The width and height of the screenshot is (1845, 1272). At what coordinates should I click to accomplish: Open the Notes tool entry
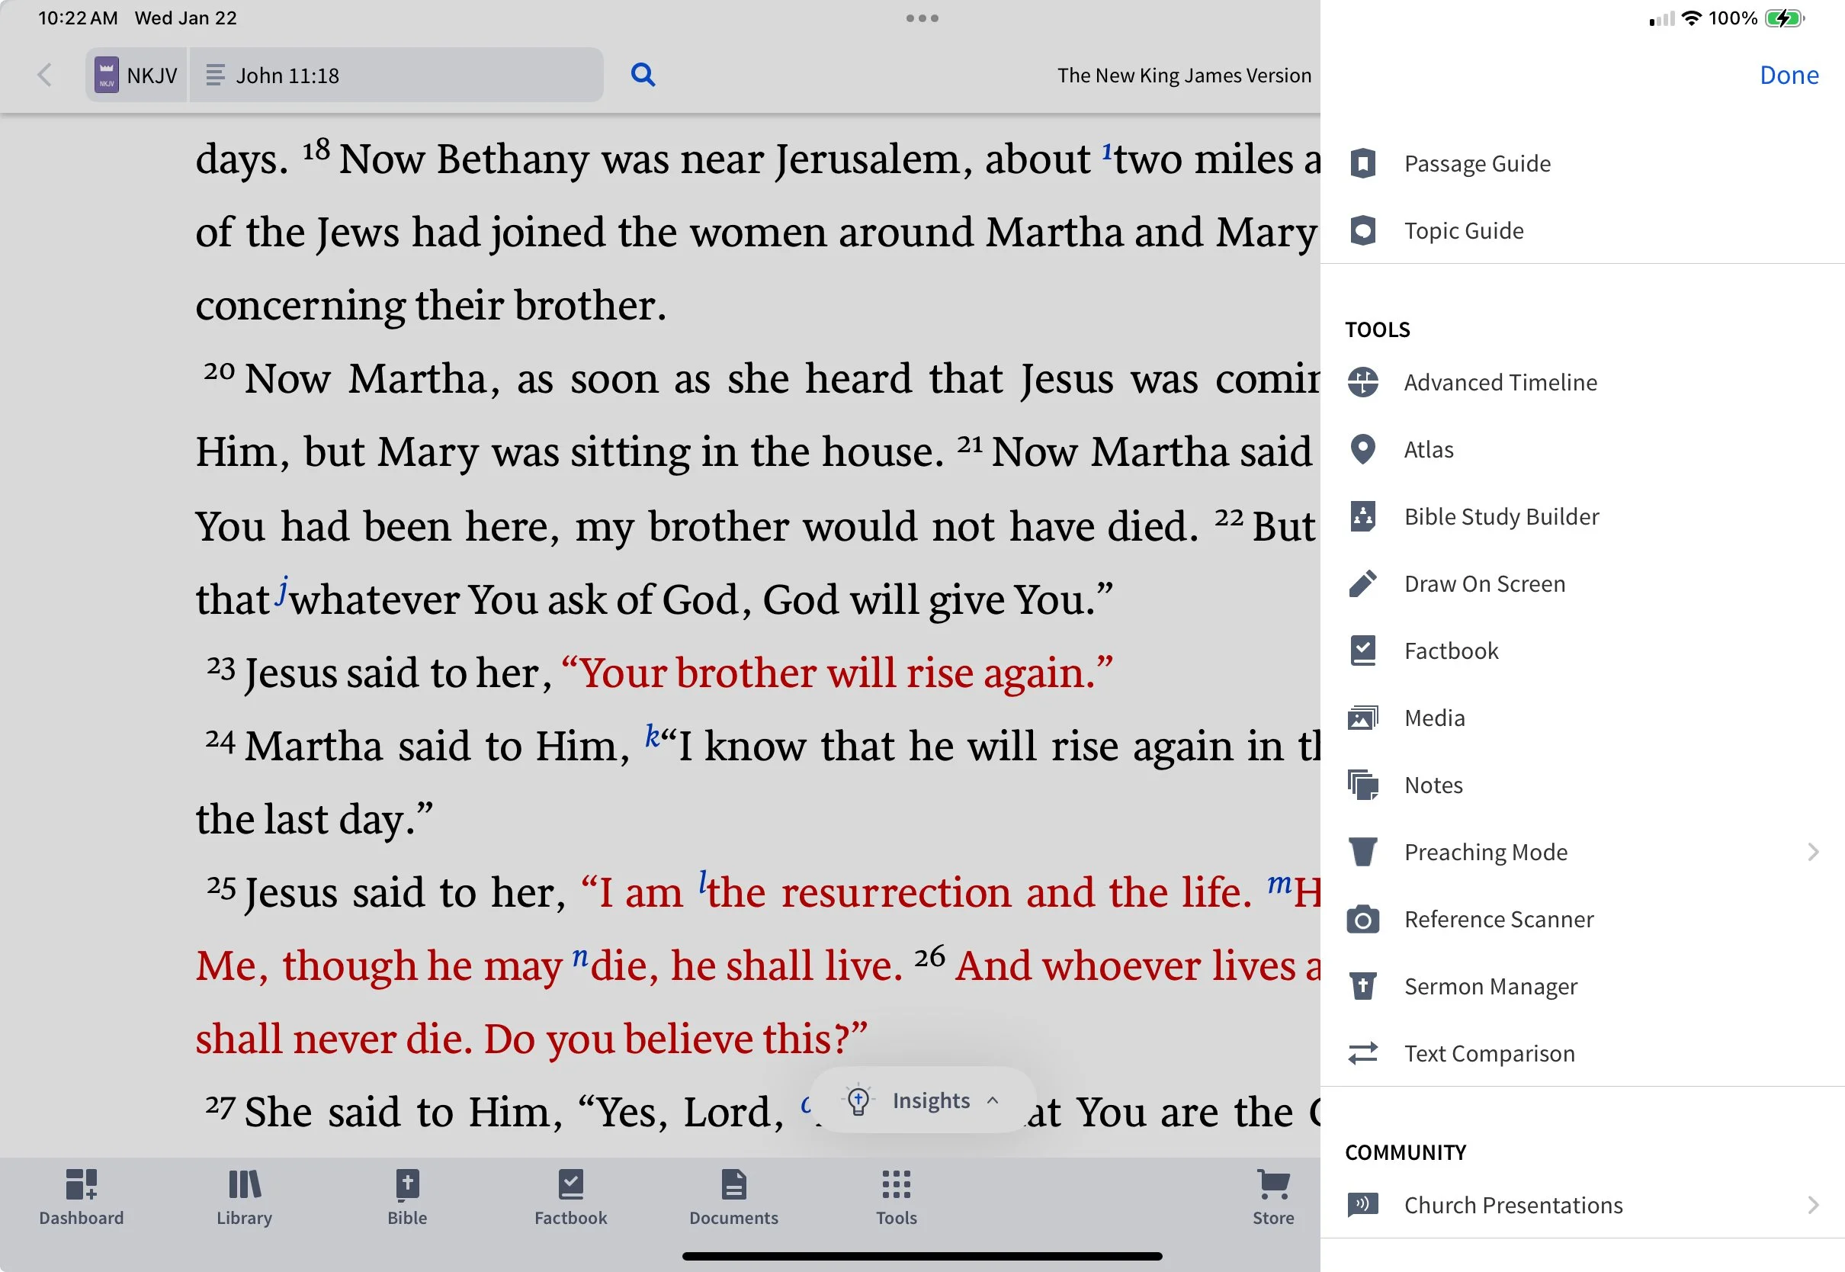tap(1433, 785)
